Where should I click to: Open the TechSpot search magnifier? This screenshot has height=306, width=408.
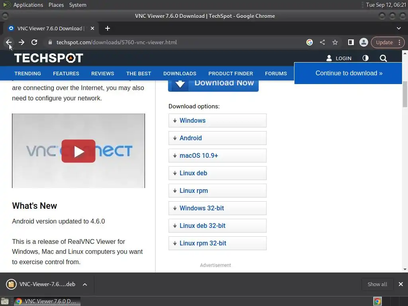(383, 58)
